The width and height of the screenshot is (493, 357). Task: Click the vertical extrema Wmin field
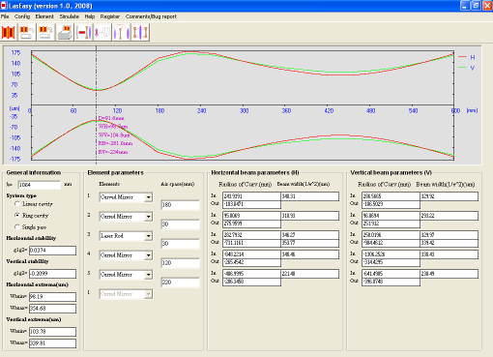pos(52,332)
